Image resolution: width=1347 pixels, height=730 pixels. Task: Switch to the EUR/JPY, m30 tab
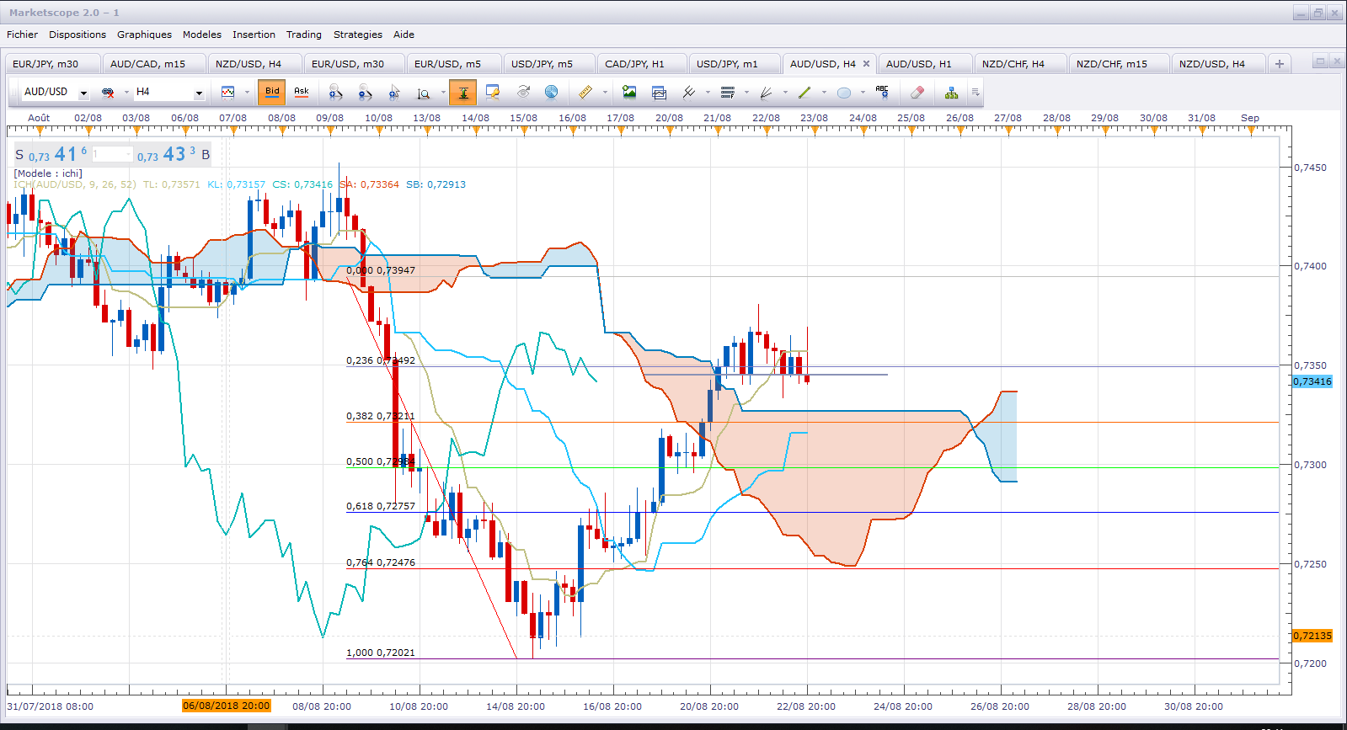point(52,64)
